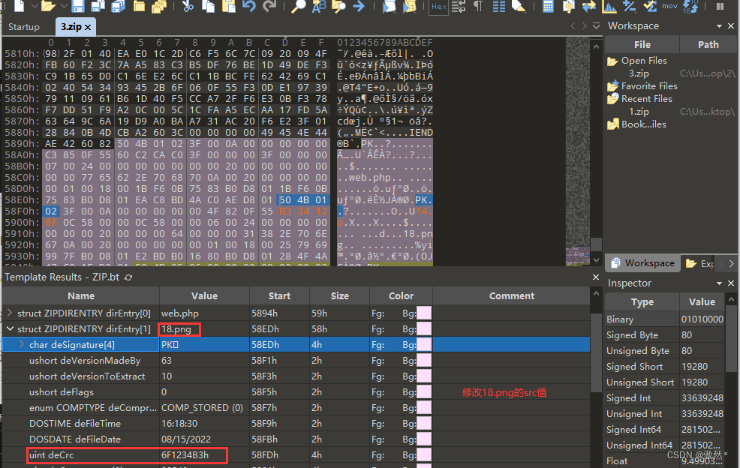Image resolution: width=740 pixels, height=468 pixels.
Task: Click the Redo icon
Action: (x=269, y=7)
